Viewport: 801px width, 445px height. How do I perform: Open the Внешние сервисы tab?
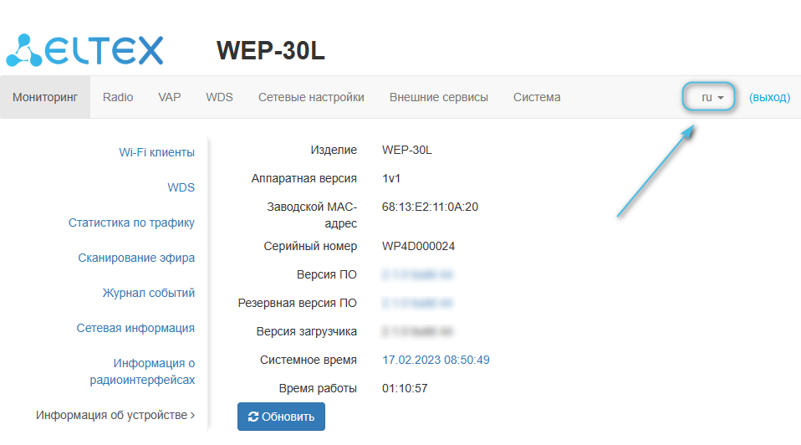point(438,97)
